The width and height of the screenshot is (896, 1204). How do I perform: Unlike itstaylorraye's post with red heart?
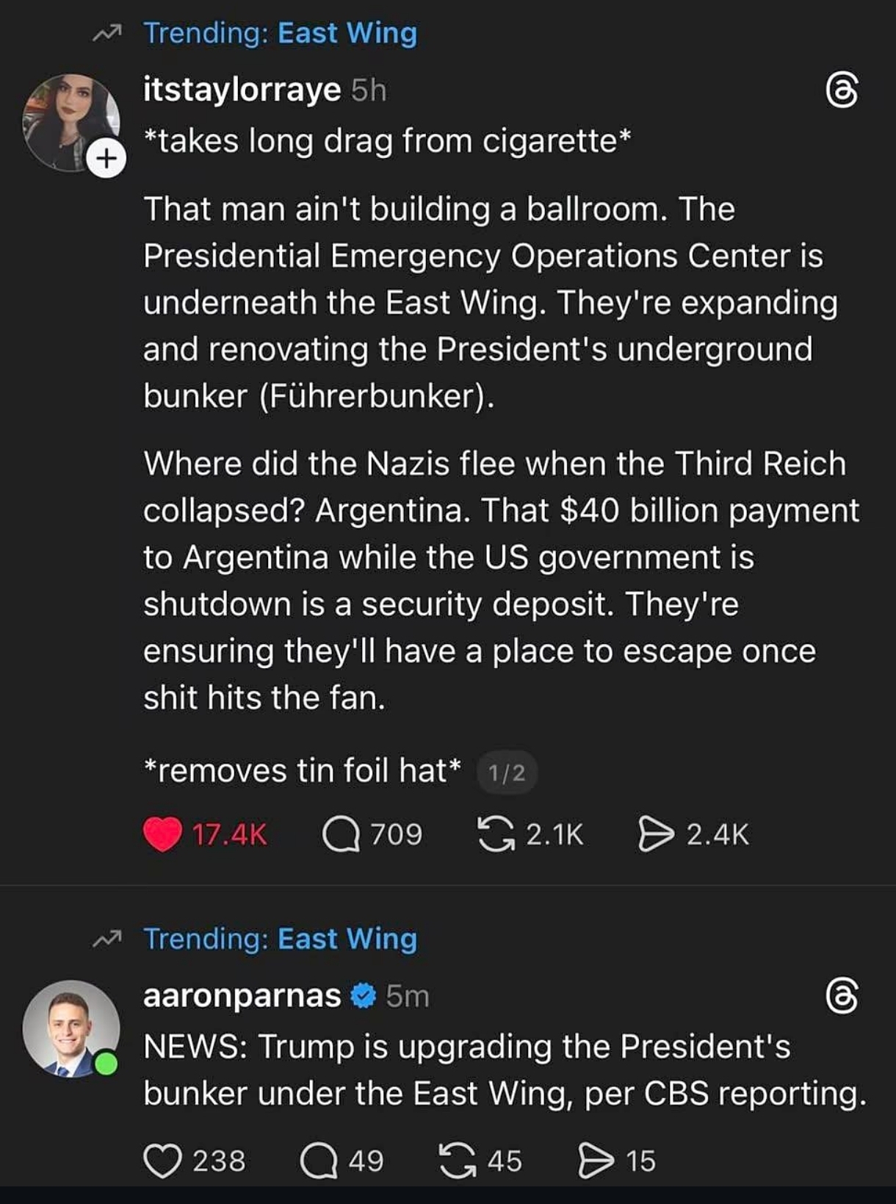pyautogui.click(x=162, y=834)
